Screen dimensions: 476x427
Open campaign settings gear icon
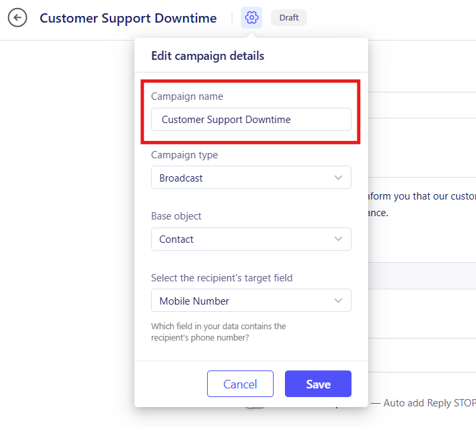coord(252,17)
